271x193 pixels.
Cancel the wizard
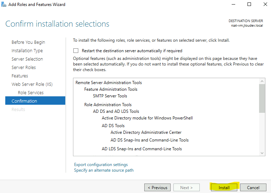(x=253, y=187)
